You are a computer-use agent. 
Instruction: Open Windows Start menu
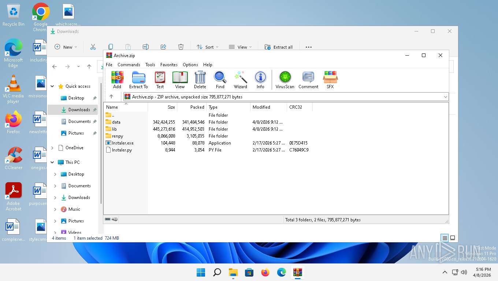click(201, 272)
